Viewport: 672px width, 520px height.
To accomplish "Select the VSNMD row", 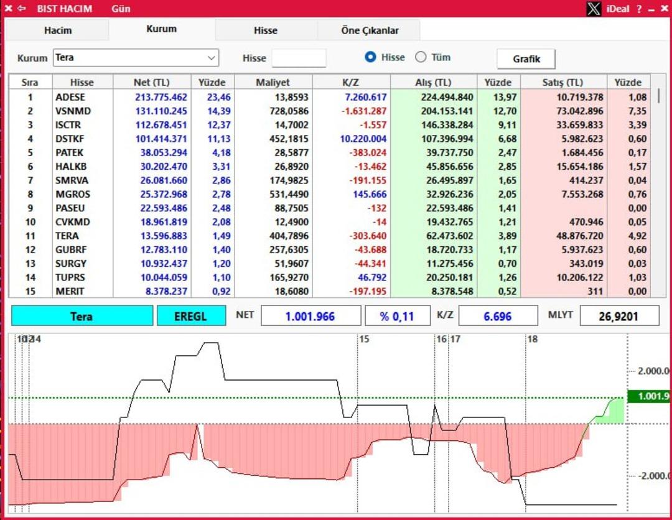I will tap(329, 111).
